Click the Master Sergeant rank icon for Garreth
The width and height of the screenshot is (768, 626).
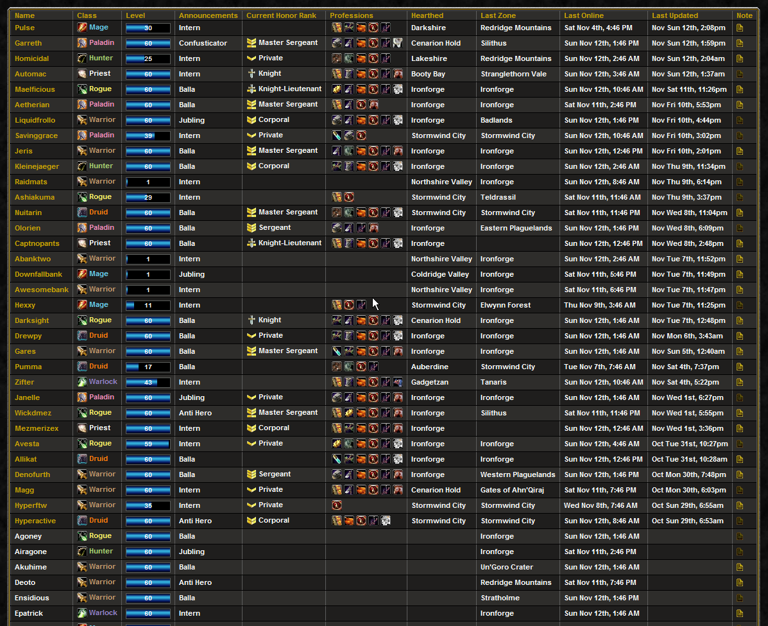252,42
